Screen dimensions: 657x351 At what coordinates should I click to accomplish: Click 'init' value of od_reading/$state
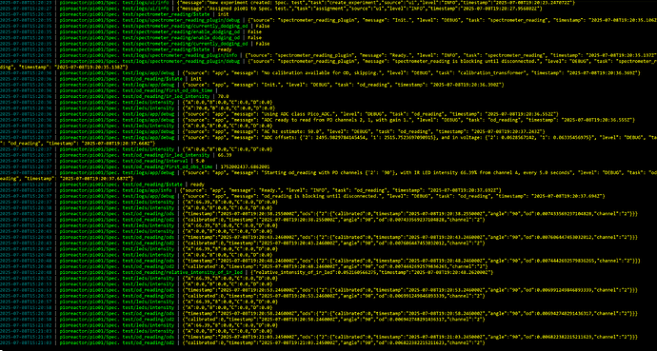point(196,79)
